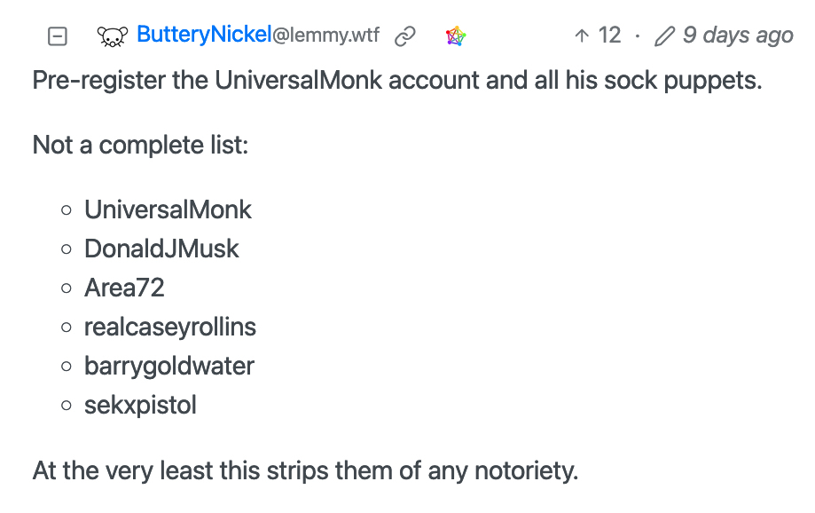The image size is (815, 513).
Task: Click the dot separator after the score
Action: point(638,36)
